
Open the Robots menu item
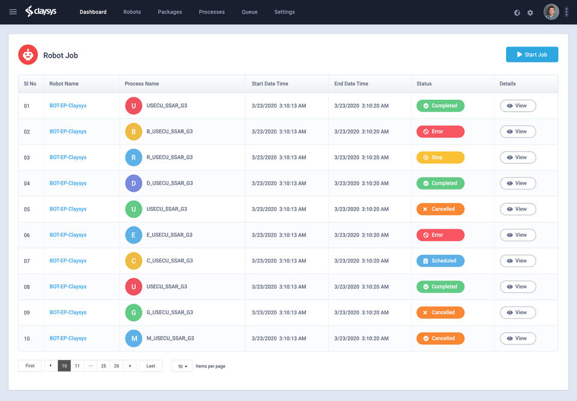tap(132, 12)
